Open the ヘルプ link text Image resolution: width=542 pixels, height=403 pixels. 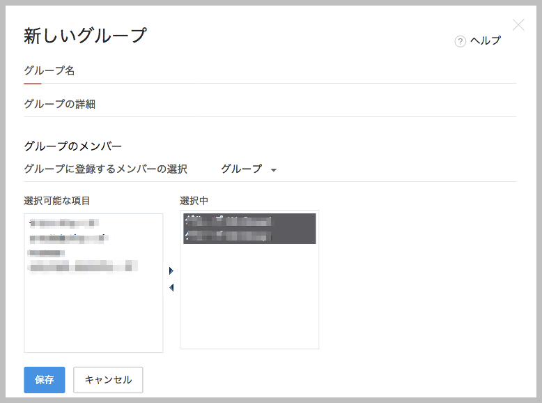click(486, 41)
